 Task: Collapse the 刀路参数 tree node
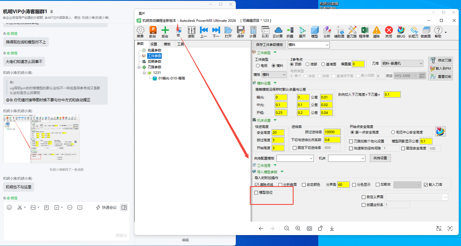click(139, 67)
